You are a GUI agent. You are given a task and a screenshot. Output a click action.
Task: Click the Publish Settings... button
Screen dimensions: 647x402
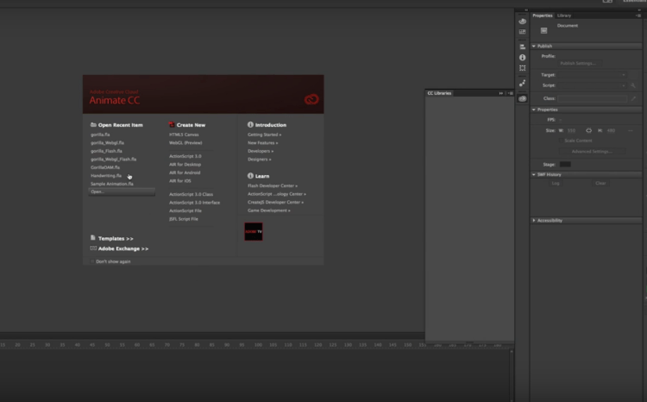tap(580, 64)
